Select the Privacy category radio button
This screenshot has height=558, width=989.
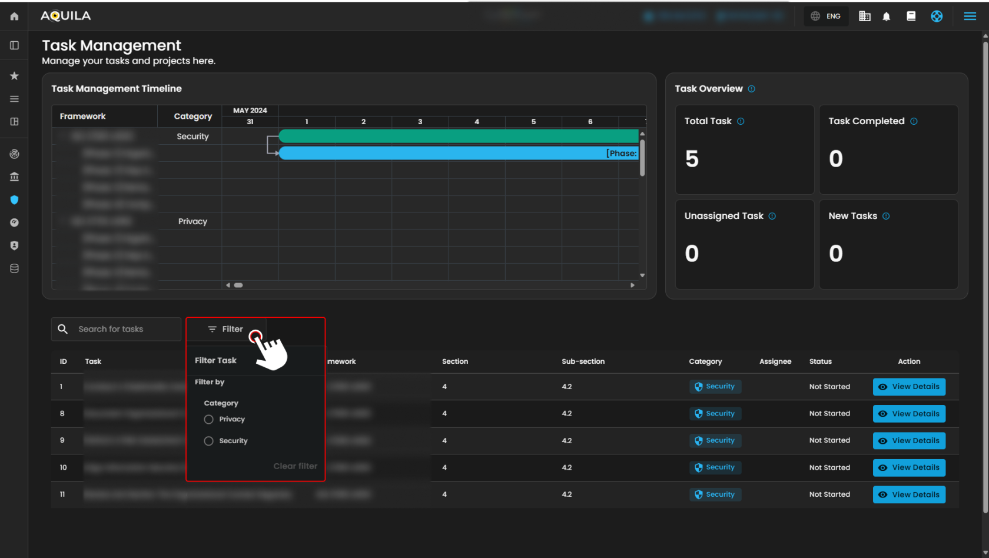pos(208,420)
